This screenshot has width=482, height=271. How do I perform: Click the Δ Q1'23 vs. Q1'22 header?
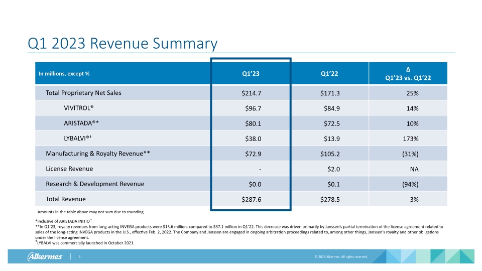408,74
